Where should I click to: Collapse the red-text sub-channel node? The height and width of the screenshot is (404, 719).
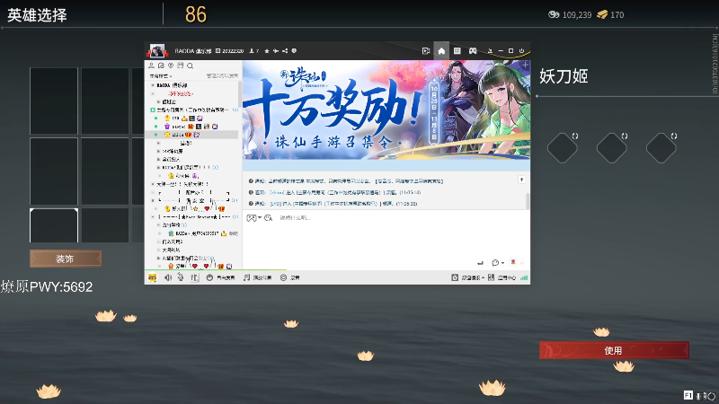153,93
